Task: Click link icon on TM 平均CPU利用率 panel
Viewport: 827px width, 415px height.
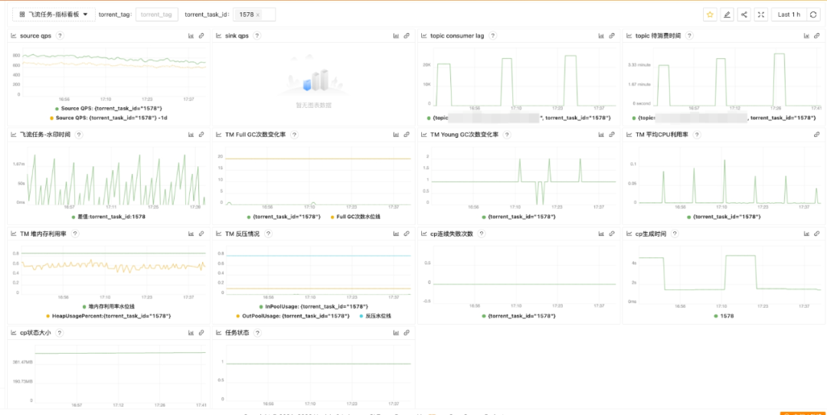Action: coord(816,135)
